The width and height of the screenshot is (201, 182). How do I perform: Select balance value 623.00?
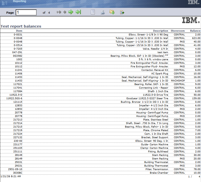coord(196,38)
